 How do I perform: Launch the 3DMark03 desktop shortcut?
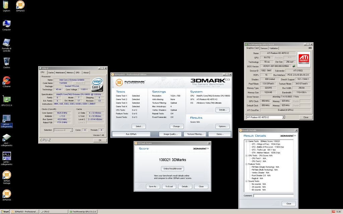[x=20, y=6]
